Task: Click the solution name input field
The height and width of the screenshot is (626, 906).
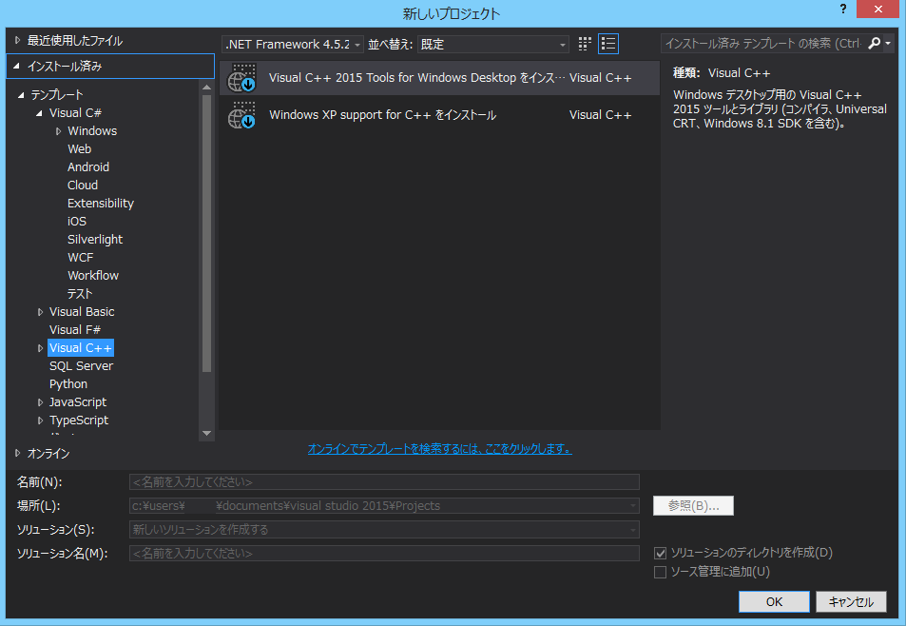Action: coord(384,554)
